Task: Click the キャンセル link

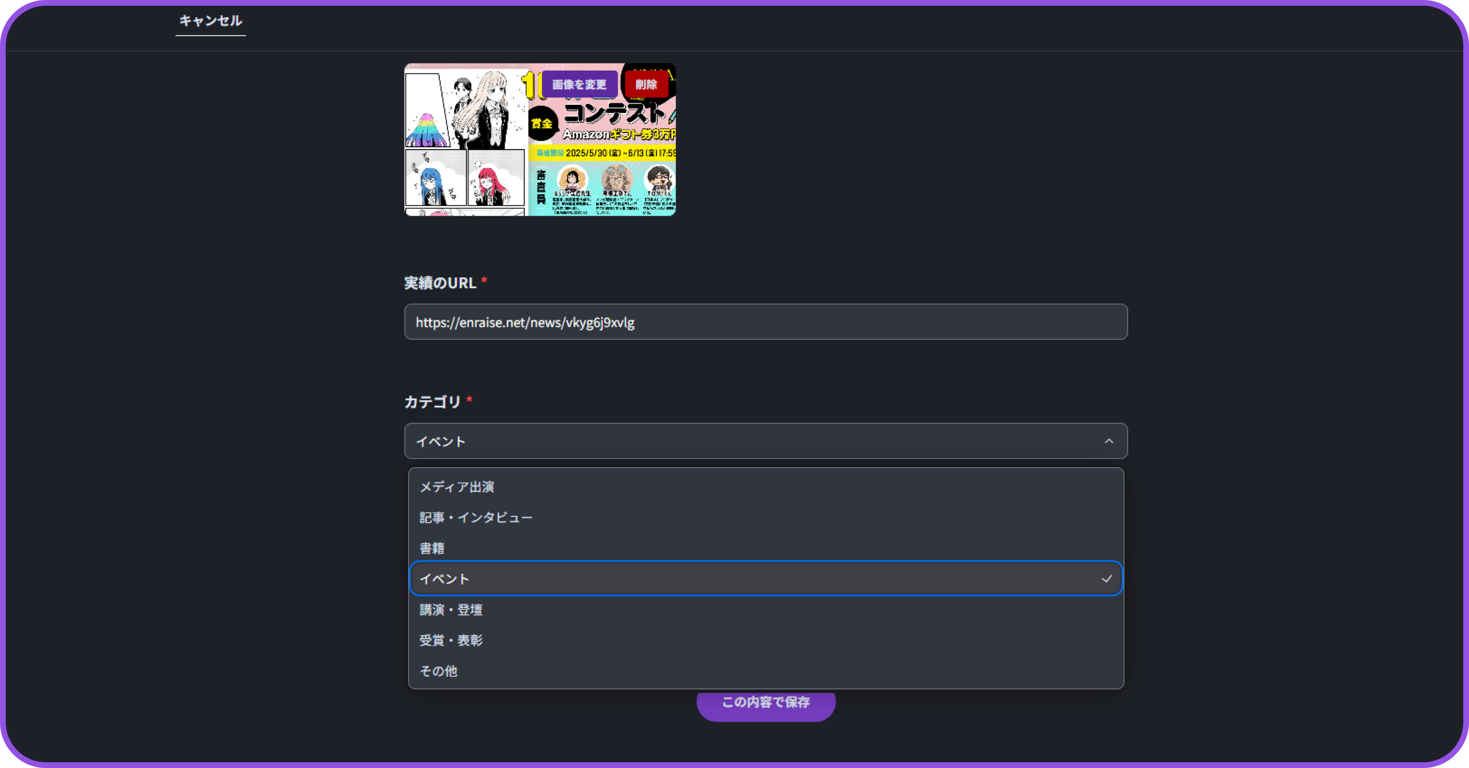Action: (x=211, y=21)
